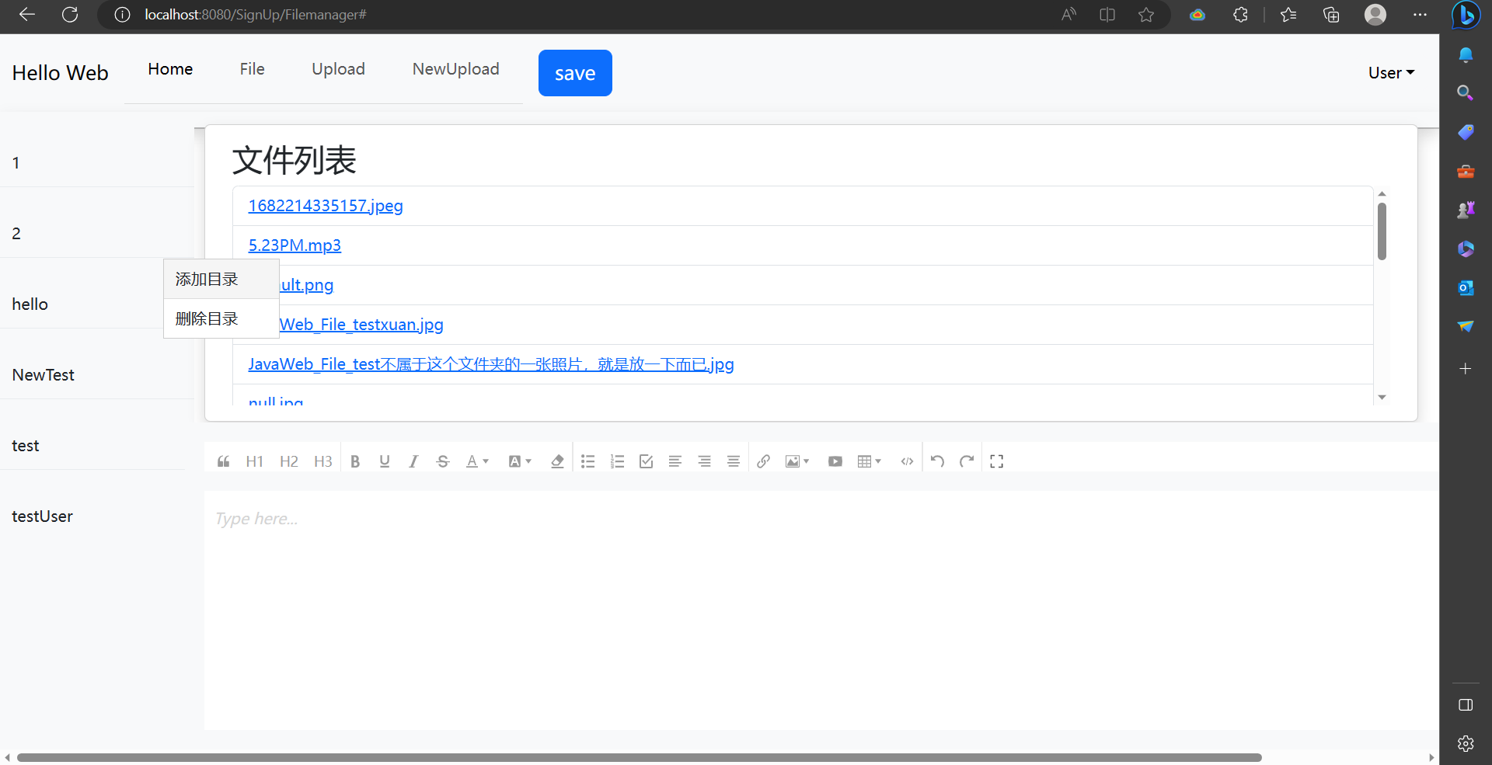Open the Web_File_testxuan.jpg file link
The height and width of the screenshot is (765, 1492).
point(361,325)
